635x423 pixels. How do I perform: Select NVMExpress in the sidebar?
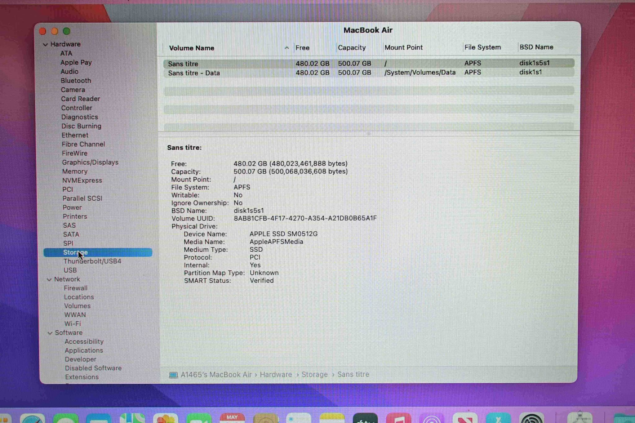(x=82, y=180)
